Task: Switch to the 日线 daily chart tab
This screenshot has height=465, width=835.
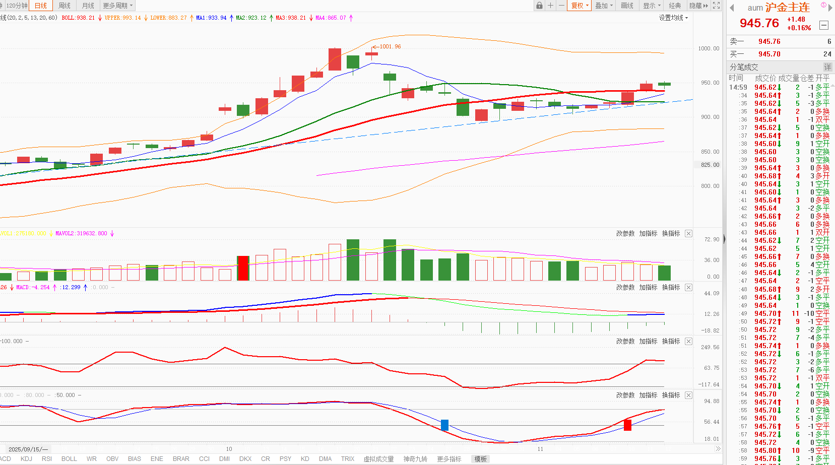Action: pyautogui.click(x=41, y=6)
